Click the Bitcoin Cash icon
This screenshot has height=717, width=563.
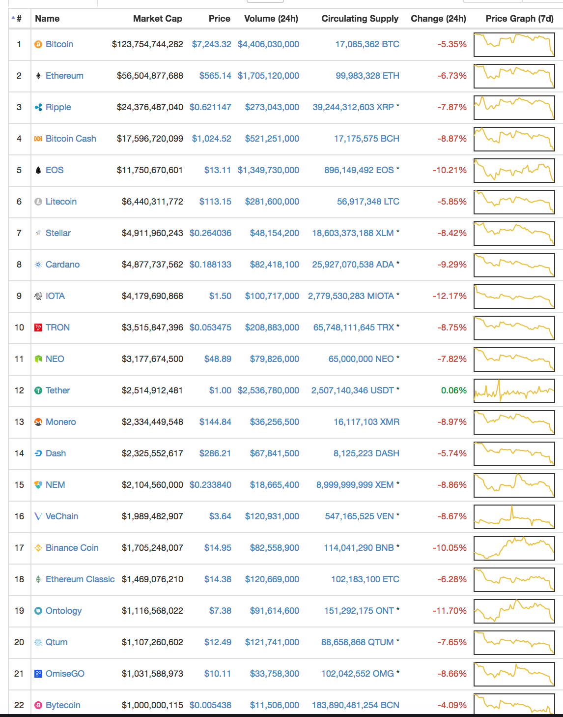(38, 139)
